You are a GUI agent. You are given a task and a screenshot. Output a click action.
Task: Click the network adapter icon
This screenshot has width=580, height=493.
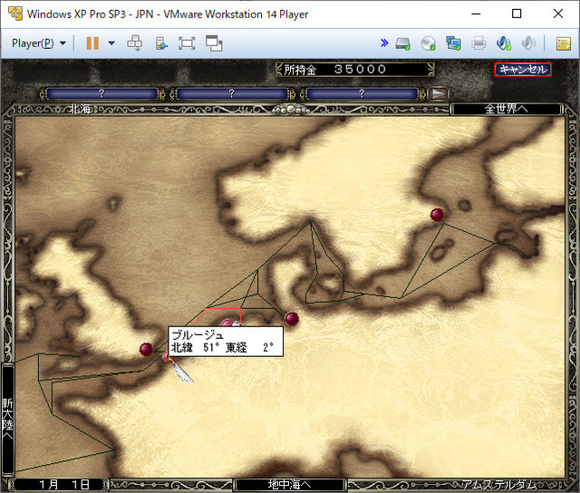point(453,43)
